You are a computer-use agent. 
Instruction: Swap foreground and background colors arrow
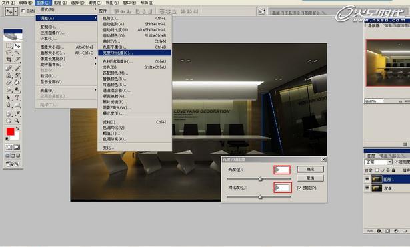click(17, 128)
